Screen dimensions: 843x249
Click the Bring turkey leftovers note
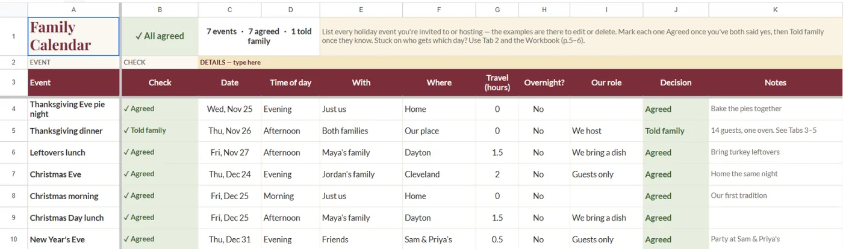click(x=776, y=152)
